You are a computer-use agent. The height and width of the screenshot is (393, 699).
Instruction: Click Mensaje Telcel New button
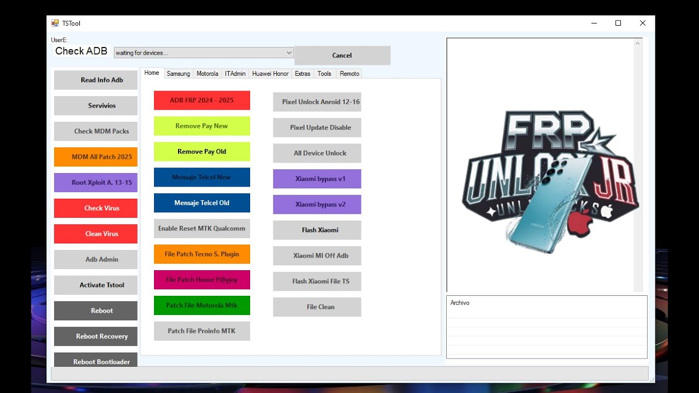click(202, 177)
